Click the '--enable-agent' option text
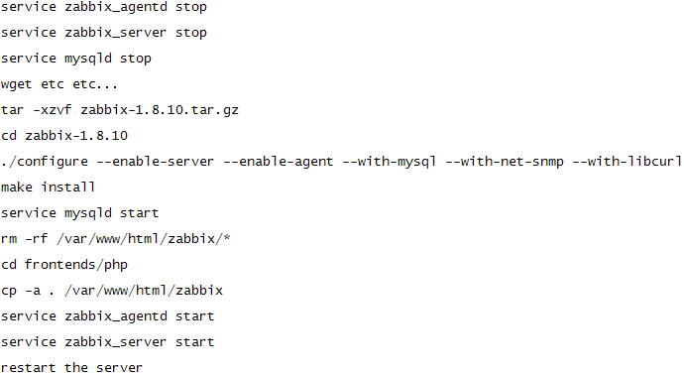 click(x=279, y=162)
